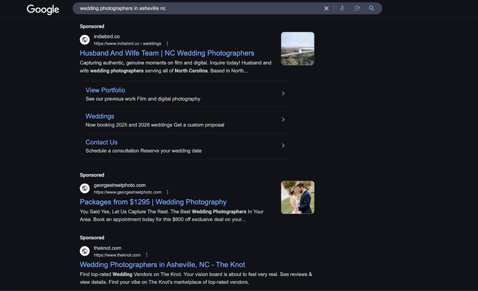This screenshot has width=478, height=291.
Task: Start voice search with microphone icon
Action: [x=342, y=9]
